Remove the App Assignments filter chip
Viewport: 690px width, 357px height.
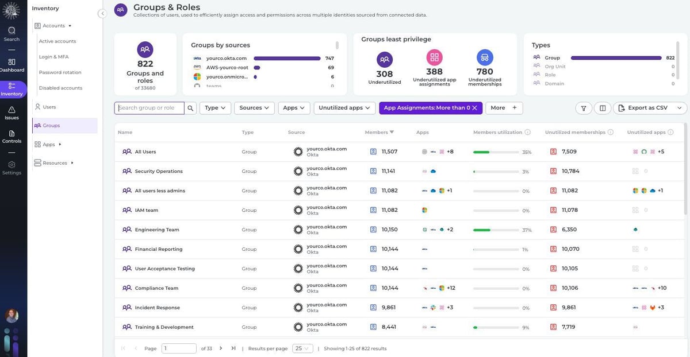[475, 108]
